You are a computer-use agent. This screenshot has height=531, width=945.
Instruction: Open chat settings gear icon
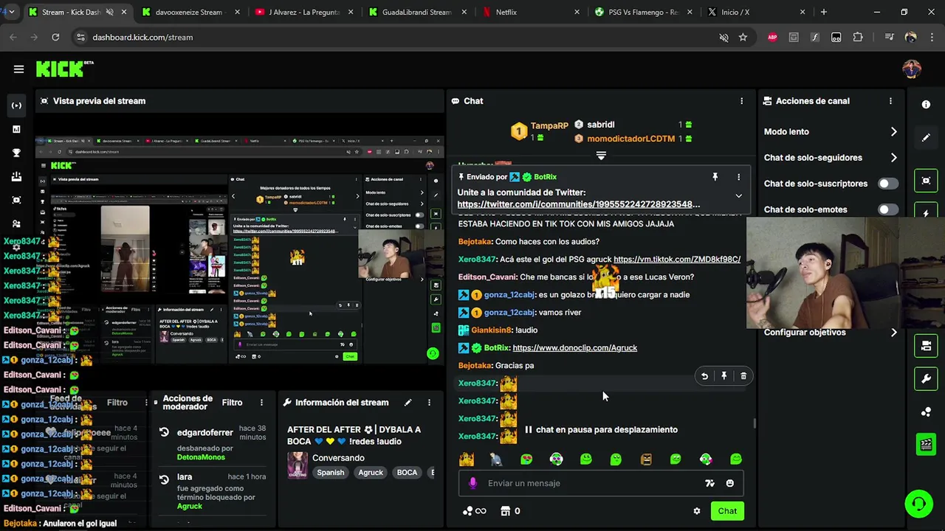[x=696, y=511]
